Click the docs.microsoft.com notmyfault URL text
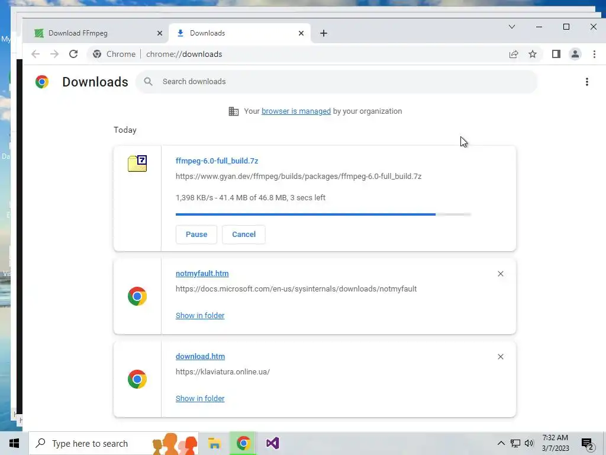The height and width of the screenshot is (455, 606). coord(296,289)
